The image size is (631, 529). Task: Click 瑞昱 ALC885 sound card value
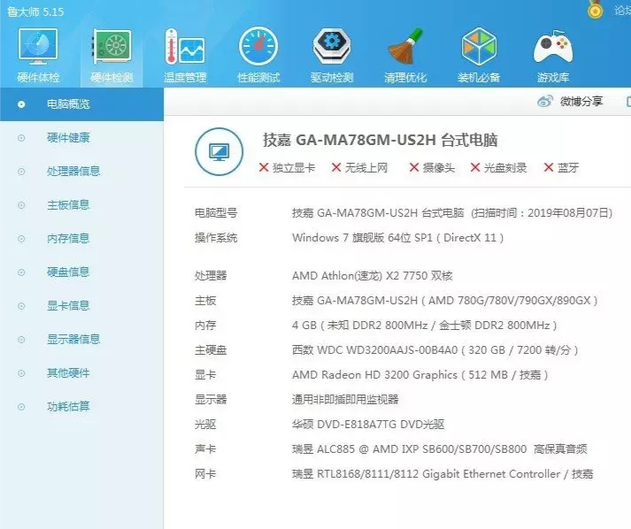point(440,449)
